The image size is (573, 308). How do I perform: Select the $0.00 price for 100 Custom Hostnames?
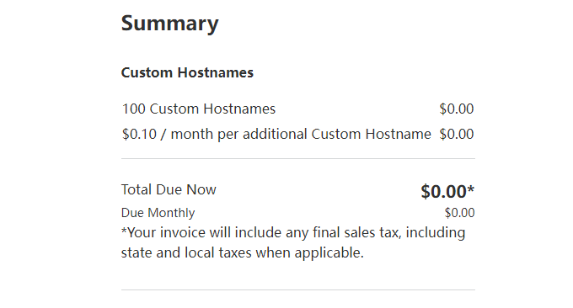pyautogui.click(x=457, y=109)
